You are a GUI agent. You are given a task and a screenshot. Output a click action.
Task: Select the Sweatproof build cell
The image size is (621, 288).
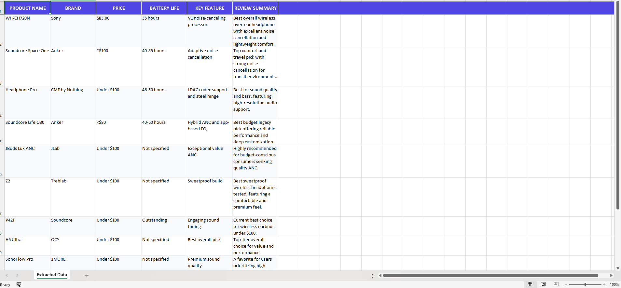tap(210, 197)
